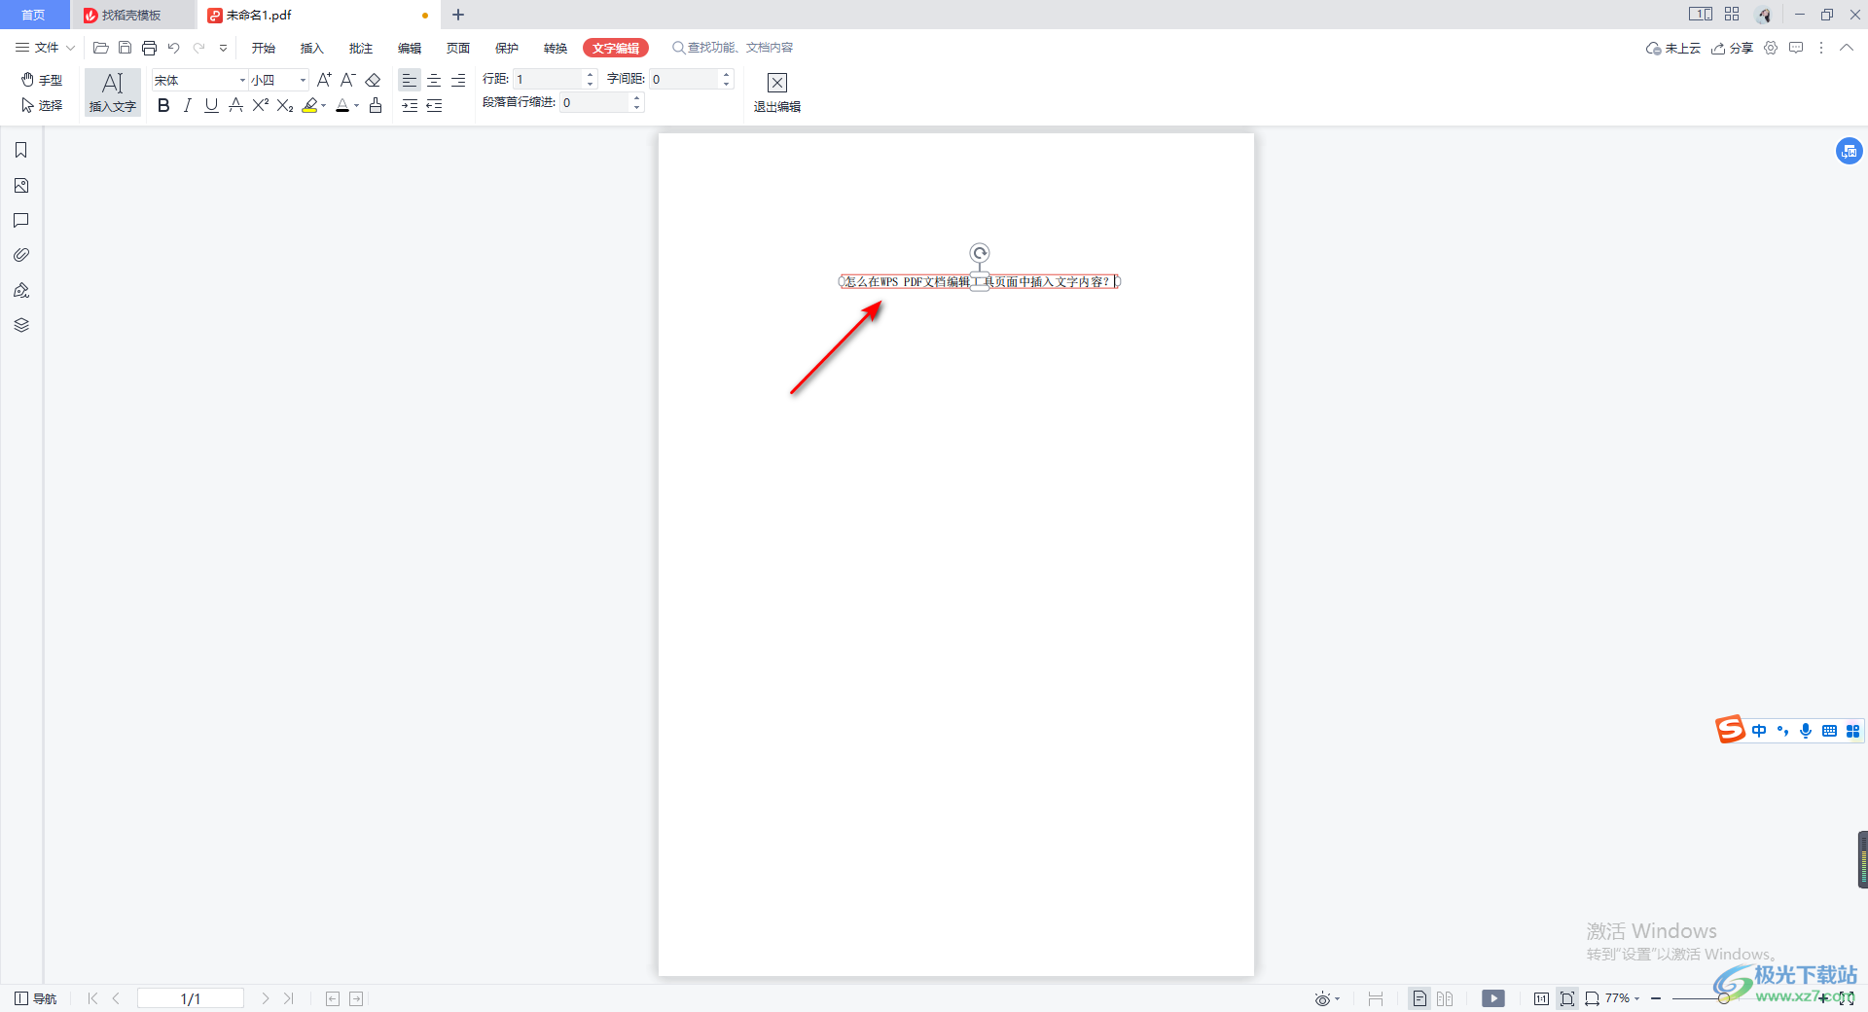Viewport: 1868px width, 1012px height.
Task: Click the 未上云 cloud button
Action: [x=1673, y=48]
